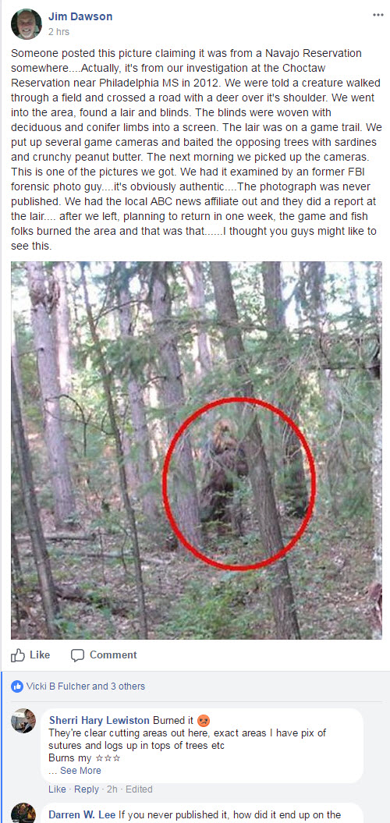Open Jim Dawson's profile picture

click(x=27, y=24)
